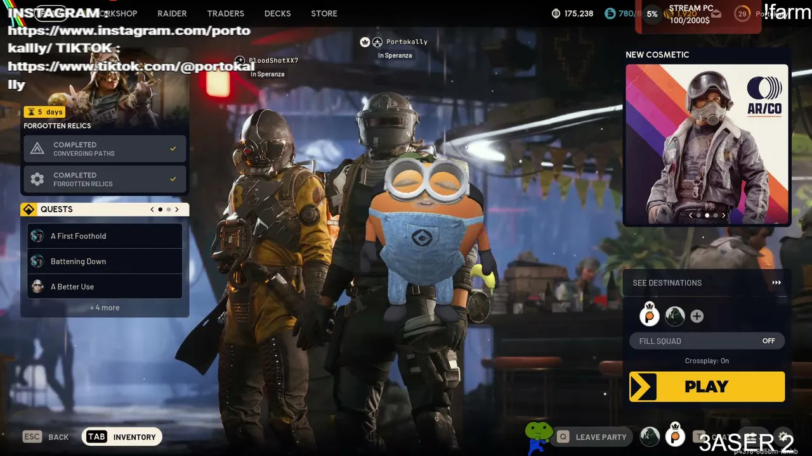Open the completed Converging Paths entry
Screen dimensions: 812x456
click(105, 149)
